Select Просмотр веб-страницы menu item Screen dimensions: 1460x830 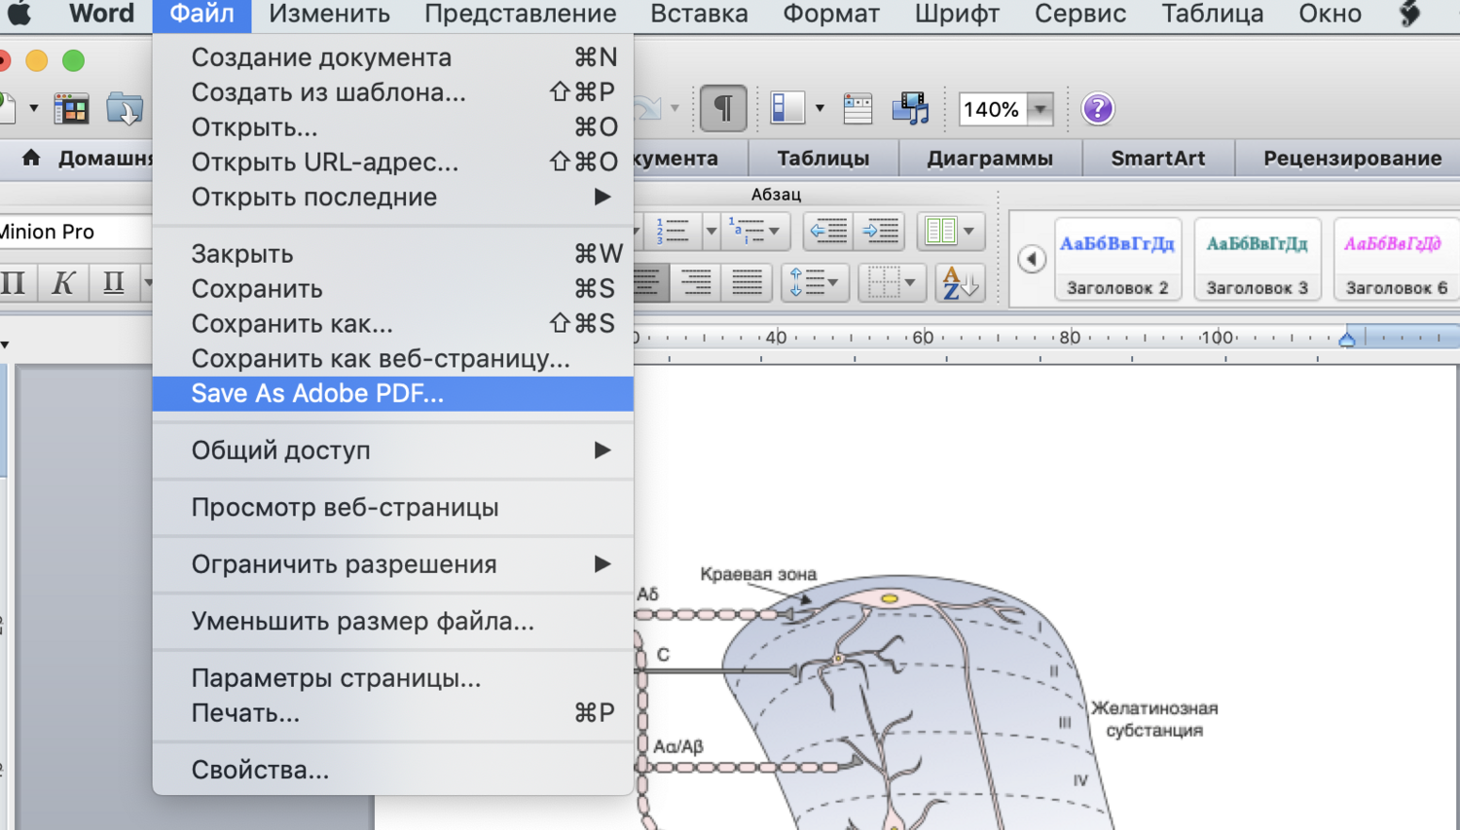393,507
